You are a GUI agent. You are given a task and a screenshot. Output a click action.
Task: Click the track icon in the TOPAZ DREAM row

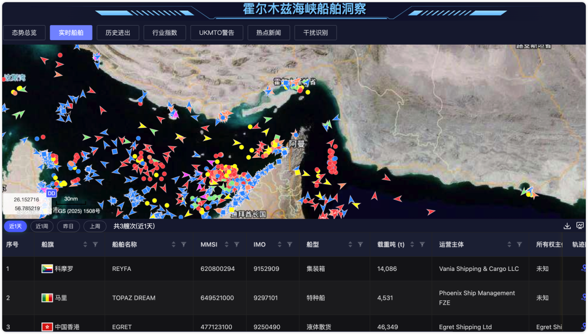(x=583, y=298)
